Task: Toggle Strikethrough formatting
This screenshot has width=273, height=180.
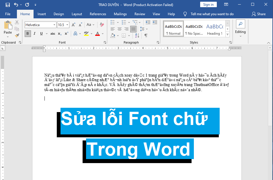Action: coord(52,34)
